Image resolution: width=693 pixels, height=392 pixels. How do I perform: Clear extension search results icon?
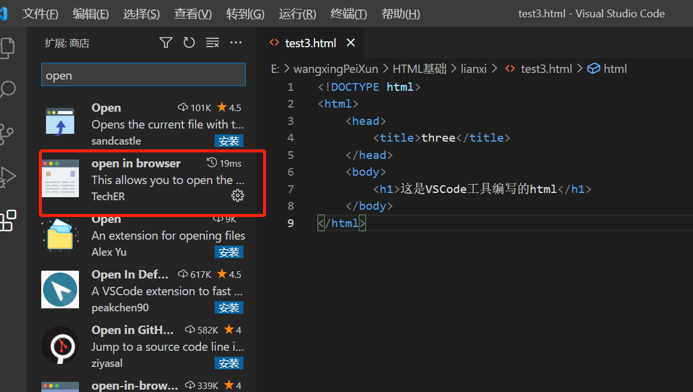tap(213, 43)
